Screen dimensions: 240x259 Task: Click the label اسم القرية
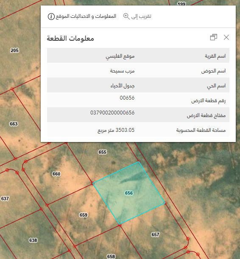tap(215, 56)
